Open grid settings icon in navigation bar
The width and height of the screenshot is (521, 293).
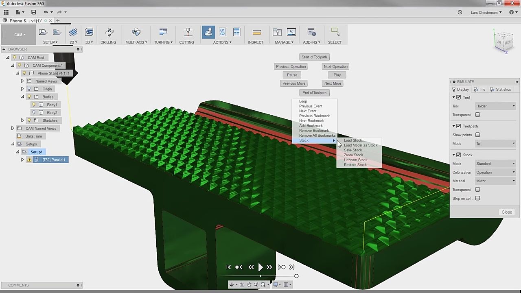pos(287,285)
